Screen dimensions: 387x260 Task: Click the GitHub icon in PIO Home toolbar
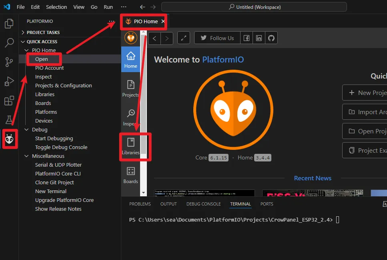(271, 38)
